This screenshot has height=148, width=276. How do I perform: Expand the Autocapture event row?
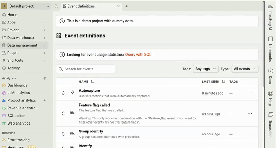point(63,93)
